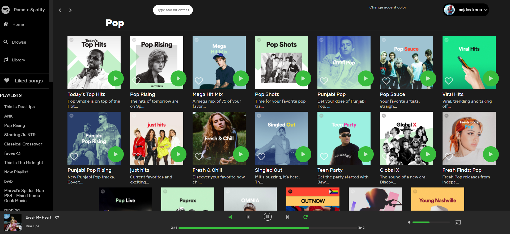Screen dimensions: 510x234
Task: Click Break My Heart album art
Action: click(13, 222)
